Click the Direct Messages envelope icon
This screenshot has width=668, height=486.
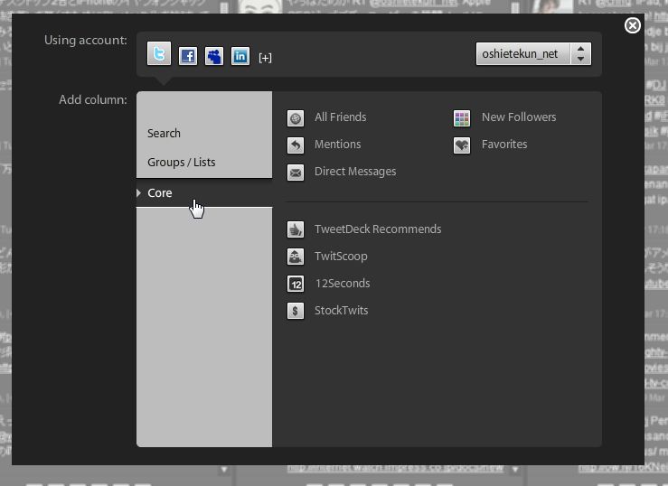[x=296, y=173]
